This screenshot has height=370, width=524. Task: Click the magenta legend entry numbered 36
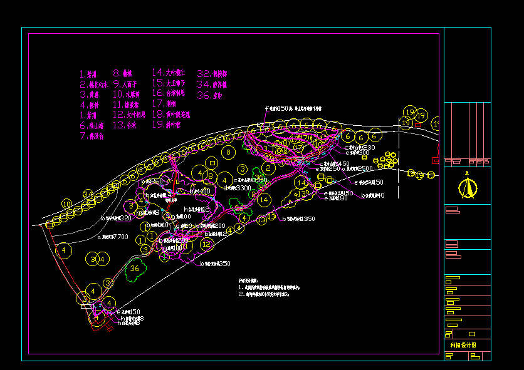[x=209, y=96]
